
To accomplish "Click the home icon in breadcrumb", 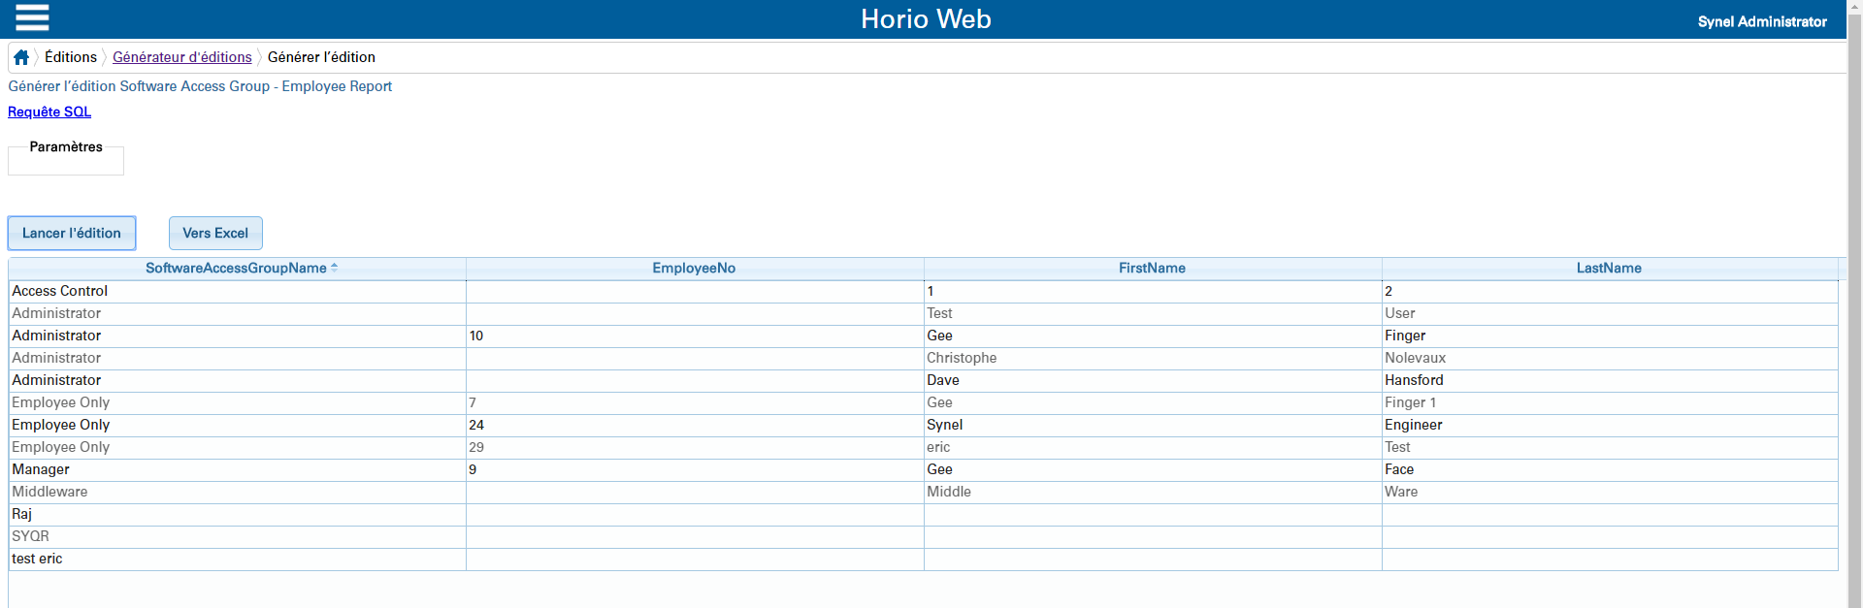I will pos(21,57).
